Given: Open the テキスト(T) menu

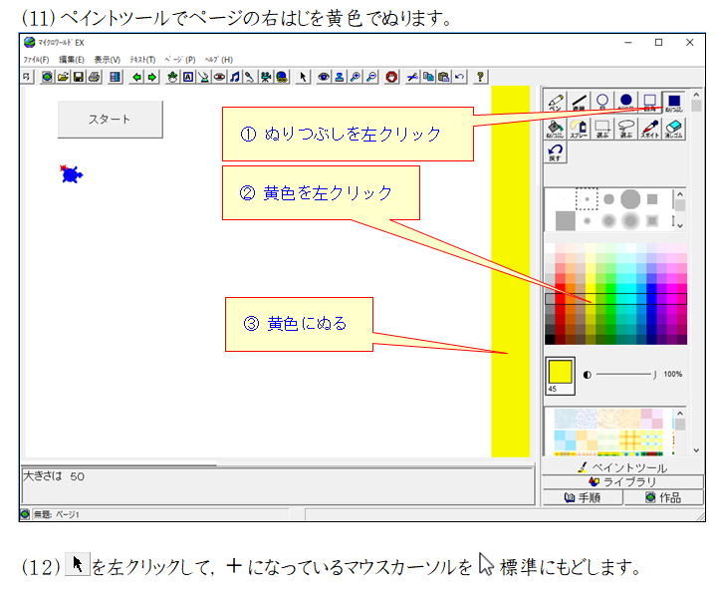Looking at the screenshot, I should 142,60.
